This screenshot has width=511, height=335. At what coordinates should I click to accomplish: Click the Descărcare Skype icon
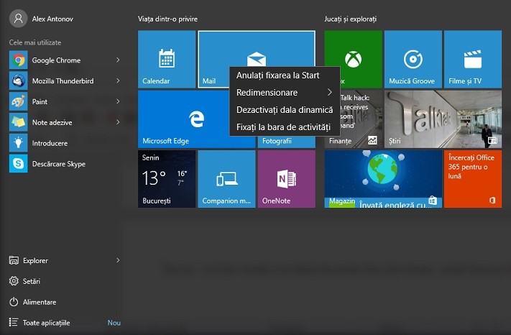18,164
